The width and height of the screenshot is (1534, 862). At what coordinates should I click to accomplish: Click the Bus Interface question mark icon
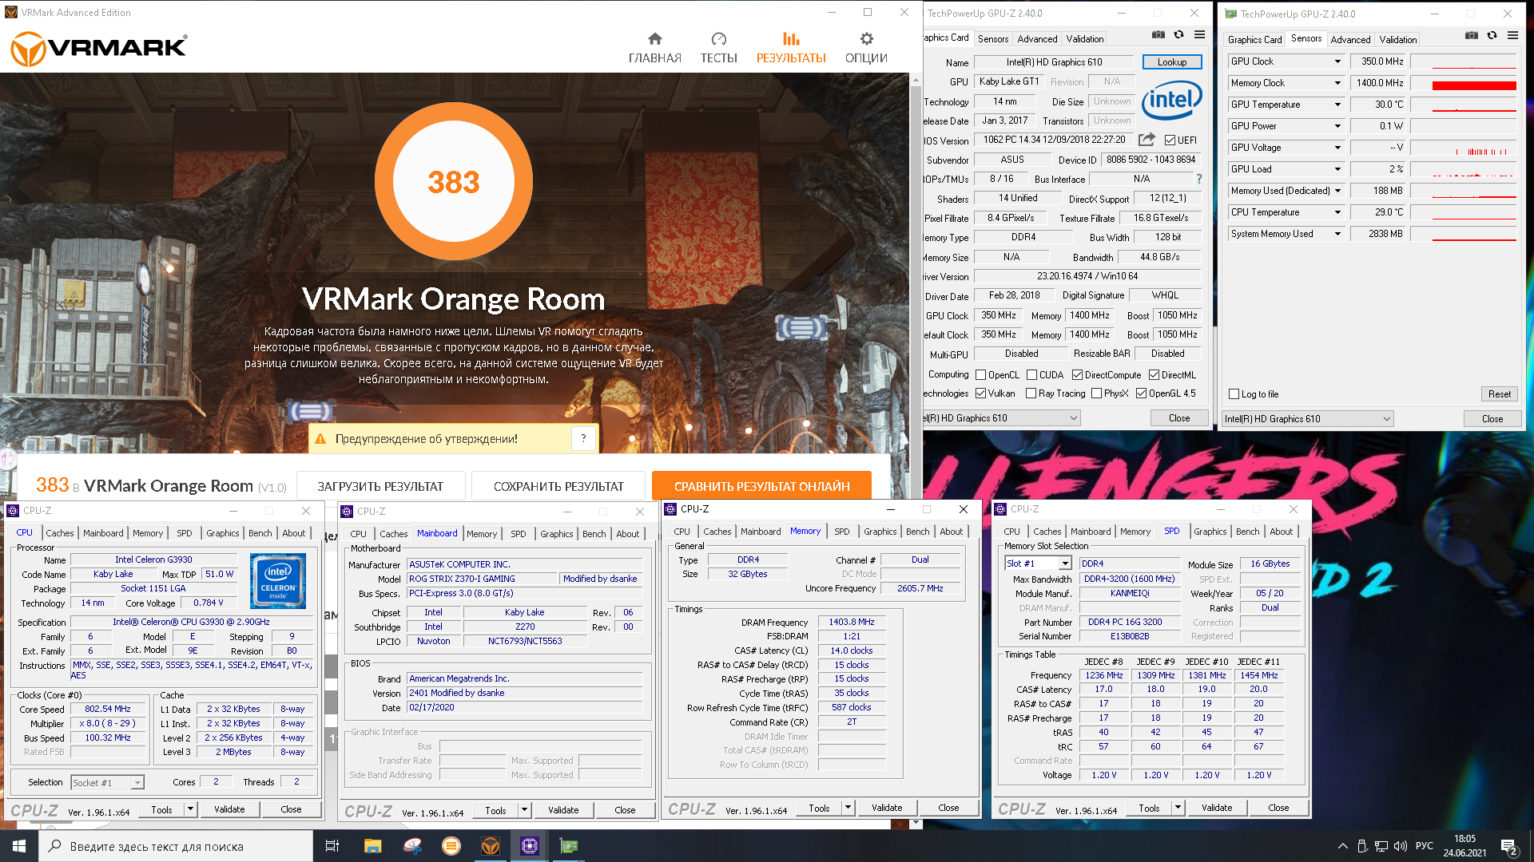pos(1198,179)
